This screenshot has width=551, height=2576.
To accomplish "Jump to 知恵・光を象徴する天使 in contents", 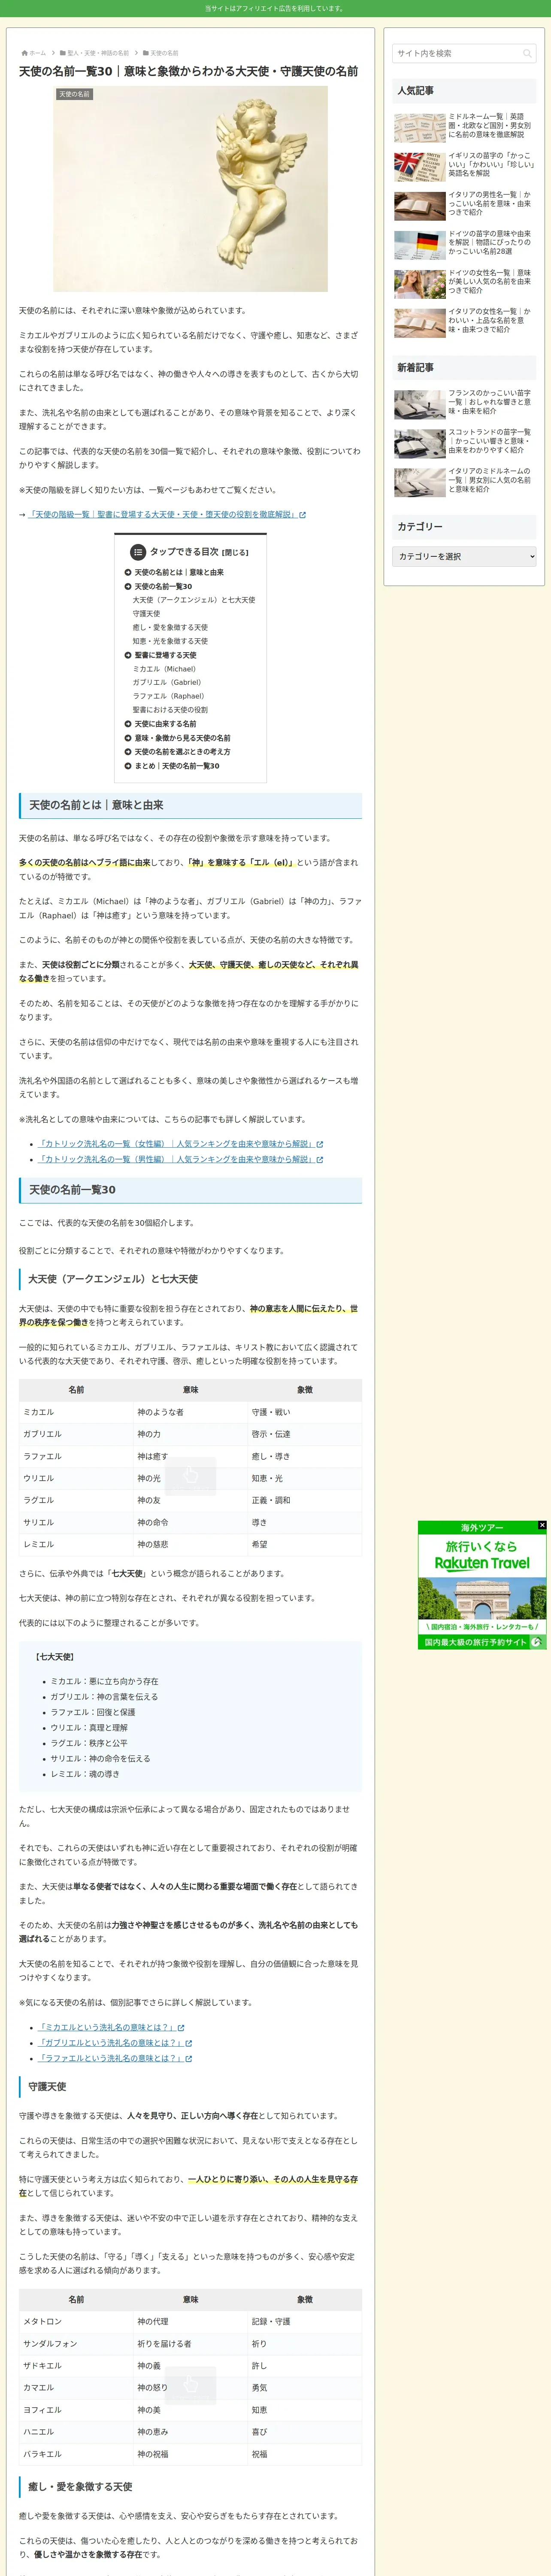I will (170, 641).
